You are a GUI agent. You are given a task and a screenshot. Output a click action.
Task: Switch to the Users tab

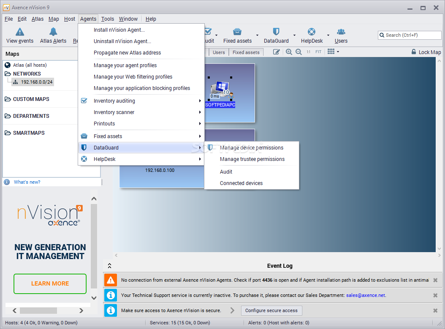[219, 52]
